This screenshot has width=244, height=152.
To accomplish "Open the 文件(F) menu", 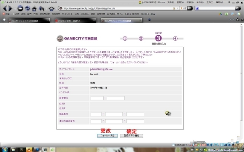I will 170,2.
